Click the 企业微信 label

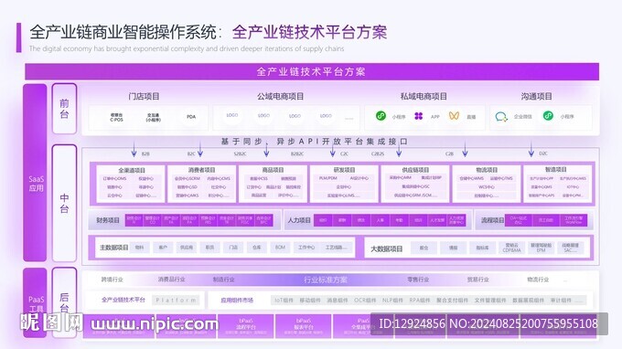pos(523,117)
